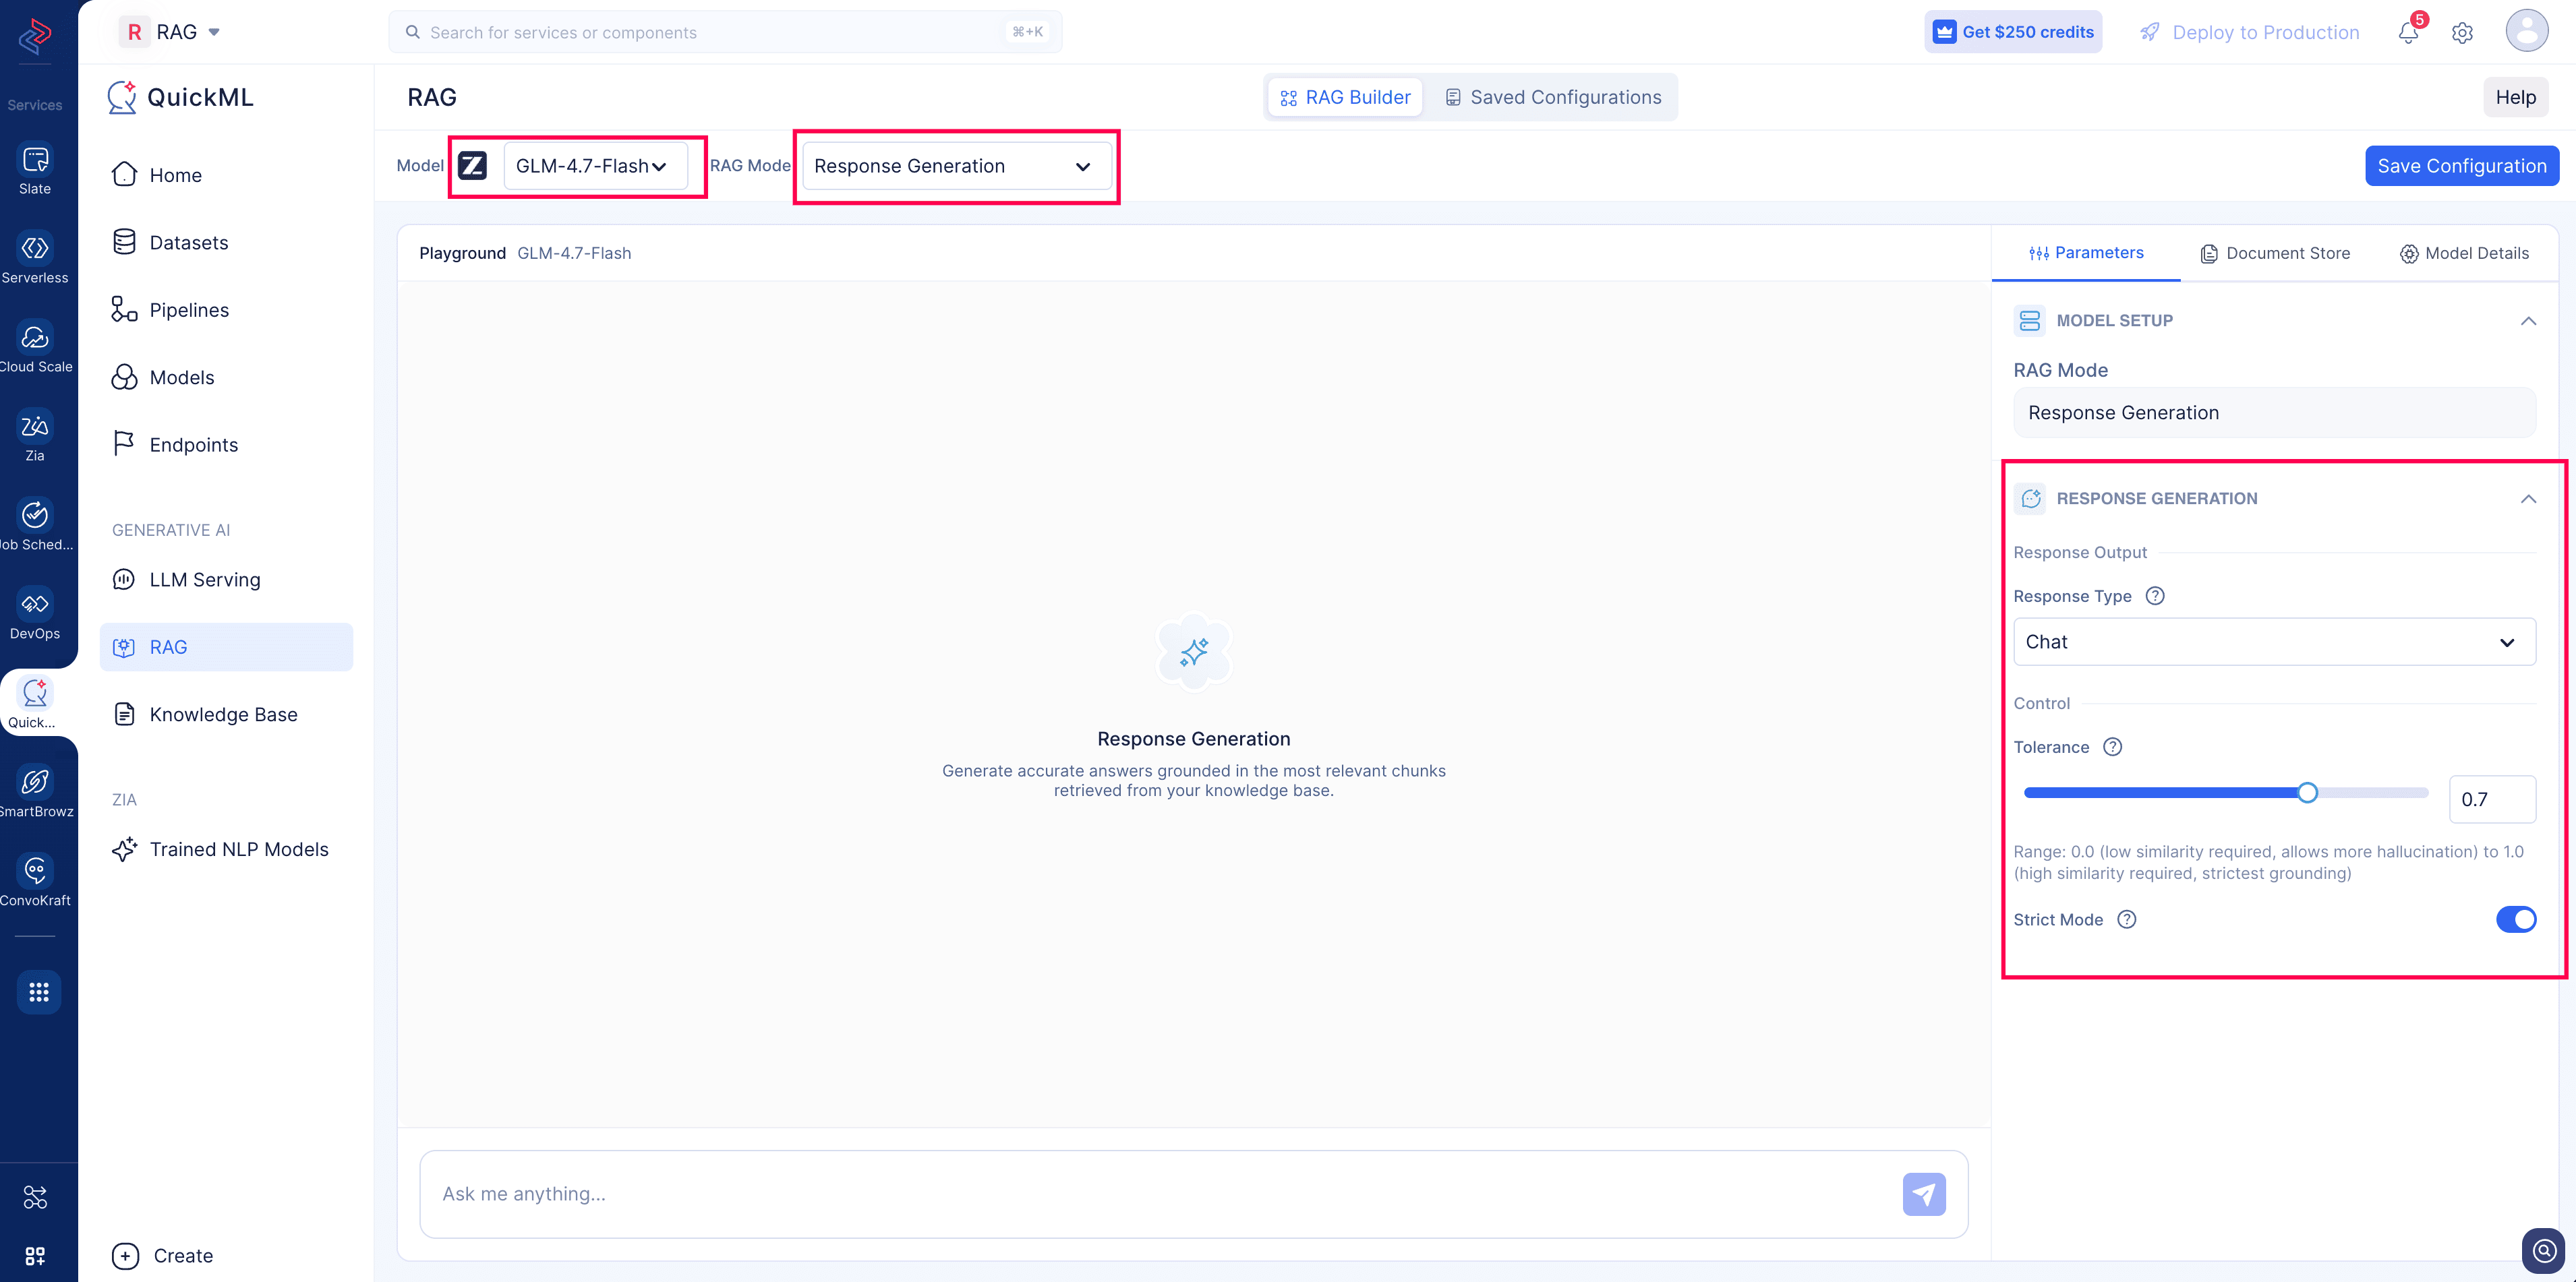
Task: Select the Saved Configurations tab
Action: click(1553, 97)
